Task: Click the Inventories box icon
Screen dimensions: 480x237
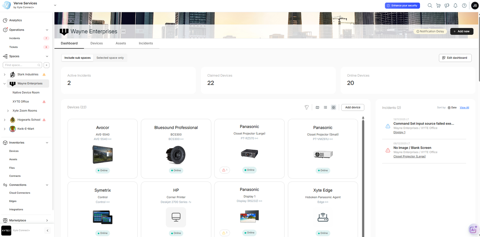Action: tap(5, 143)
